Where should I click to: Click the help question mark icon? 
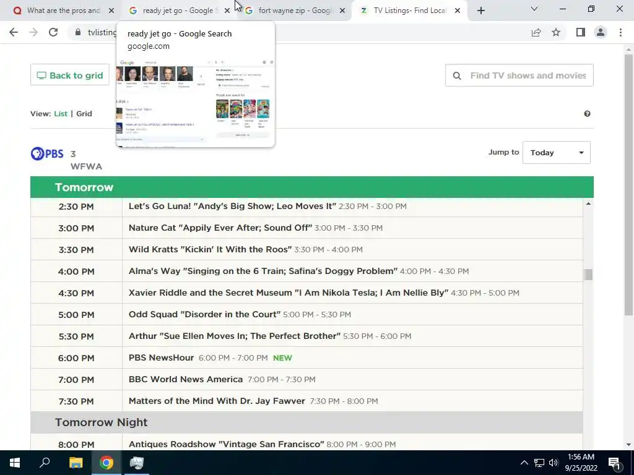point(587,114)
